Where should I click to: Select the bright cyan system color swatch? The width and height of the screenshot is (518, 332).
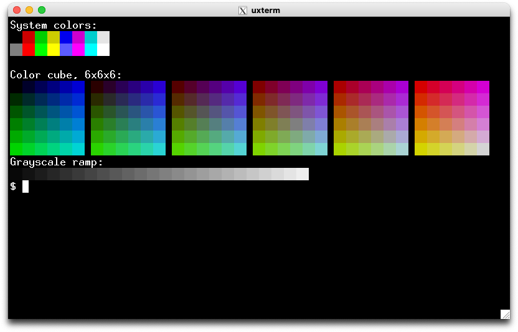point(91,50)
